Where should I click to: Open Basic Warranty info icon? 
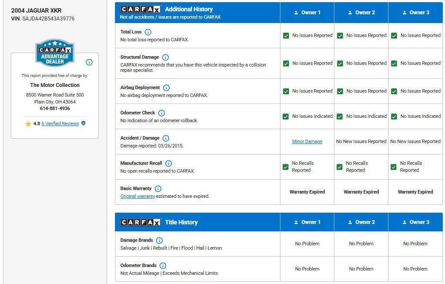(x=158, y=189)
